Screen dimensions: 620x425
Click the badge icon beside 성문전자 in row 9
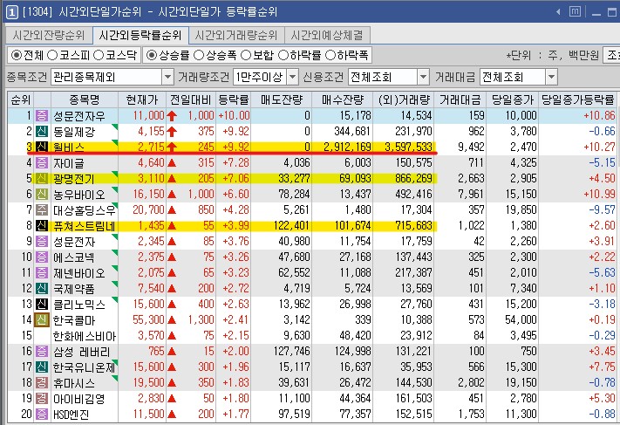point(42,242)
